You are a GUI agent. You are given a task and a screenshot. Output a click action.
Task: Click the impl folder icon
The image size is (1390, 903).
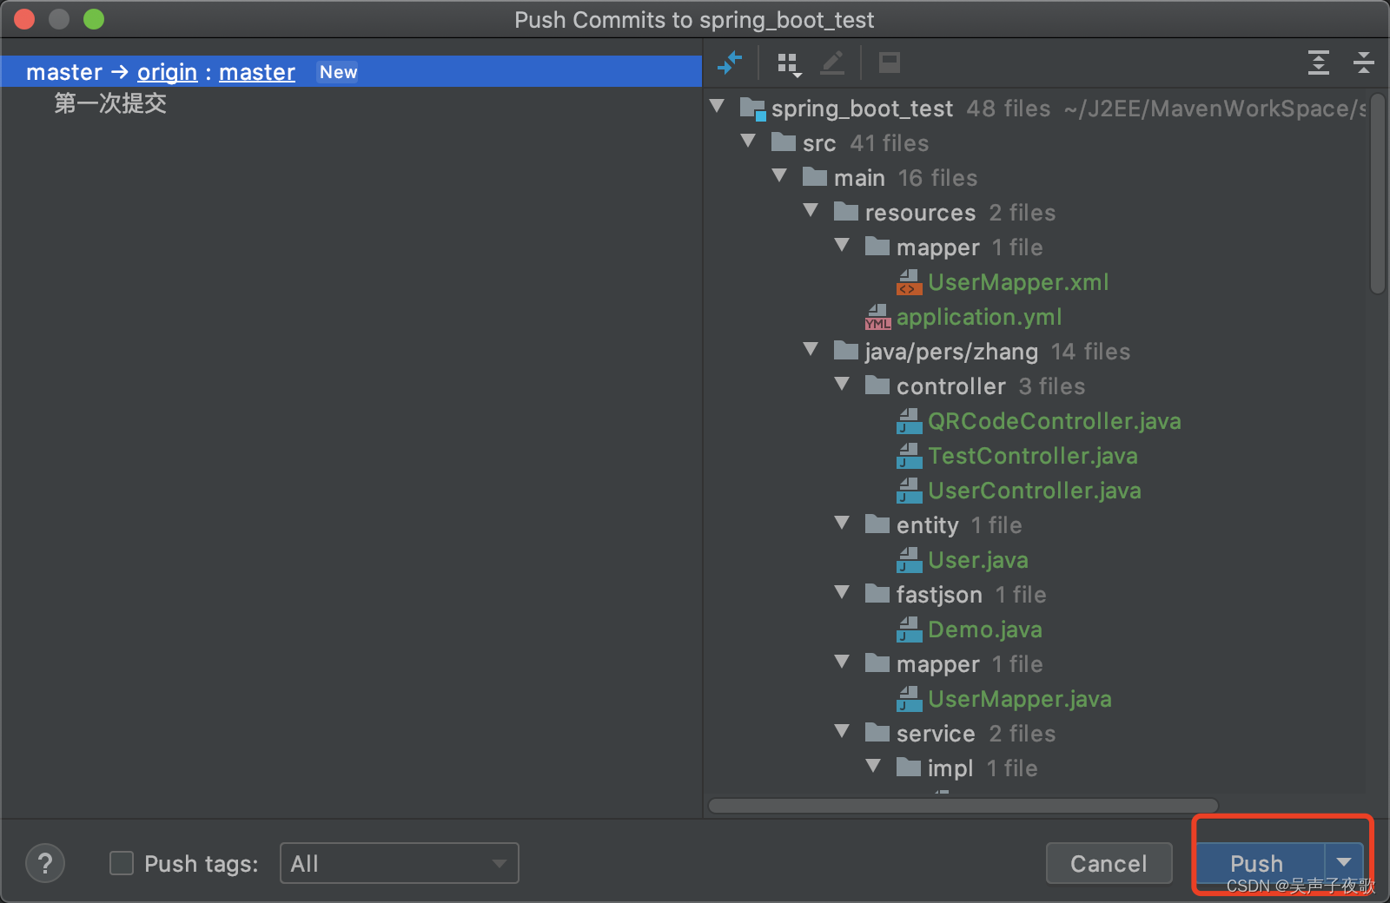[x=909, y=767]
